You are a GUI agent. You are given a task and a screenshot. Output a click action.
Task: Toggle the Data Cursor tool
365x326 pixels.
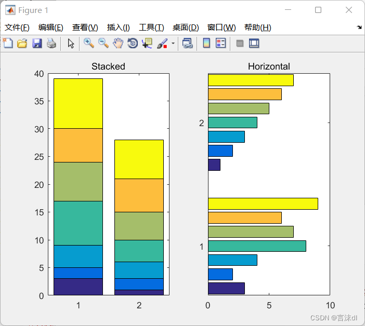pyautogui.click(x=147, y=43)
